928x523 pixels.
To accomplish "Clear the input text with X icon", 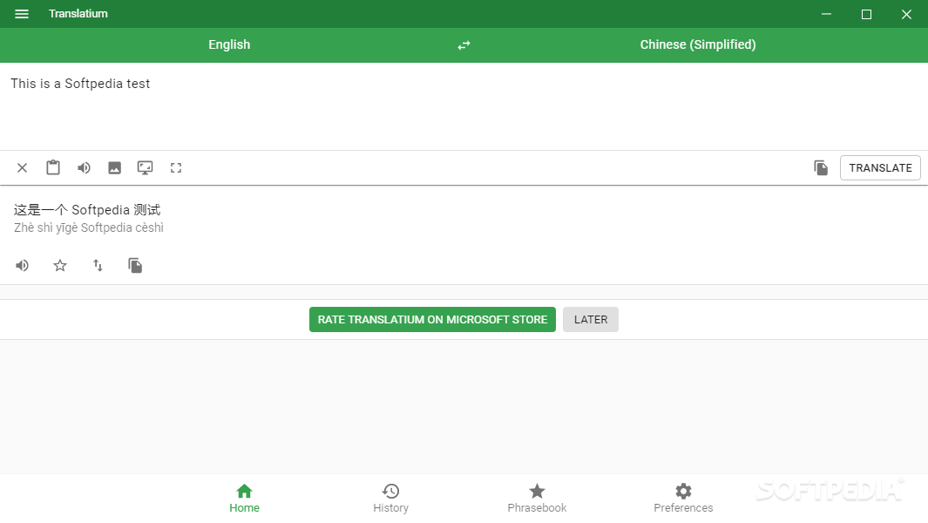I will 22,167.
